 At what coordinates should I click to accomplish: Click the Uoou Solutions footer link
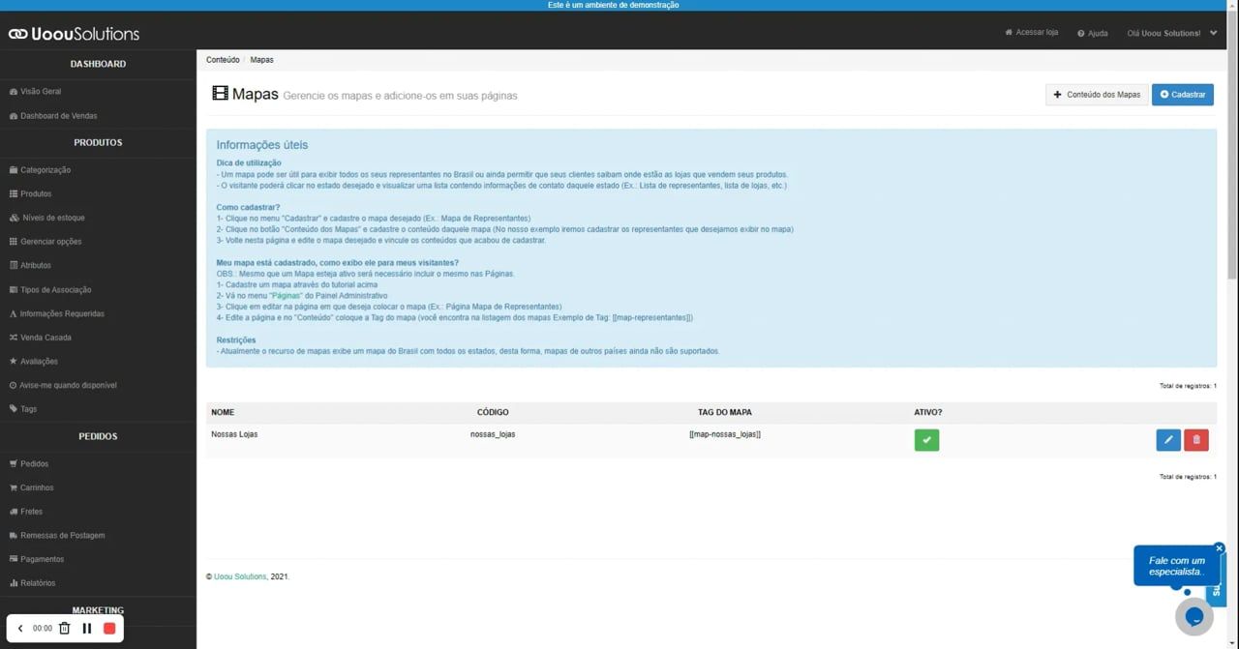click(240, 576)
